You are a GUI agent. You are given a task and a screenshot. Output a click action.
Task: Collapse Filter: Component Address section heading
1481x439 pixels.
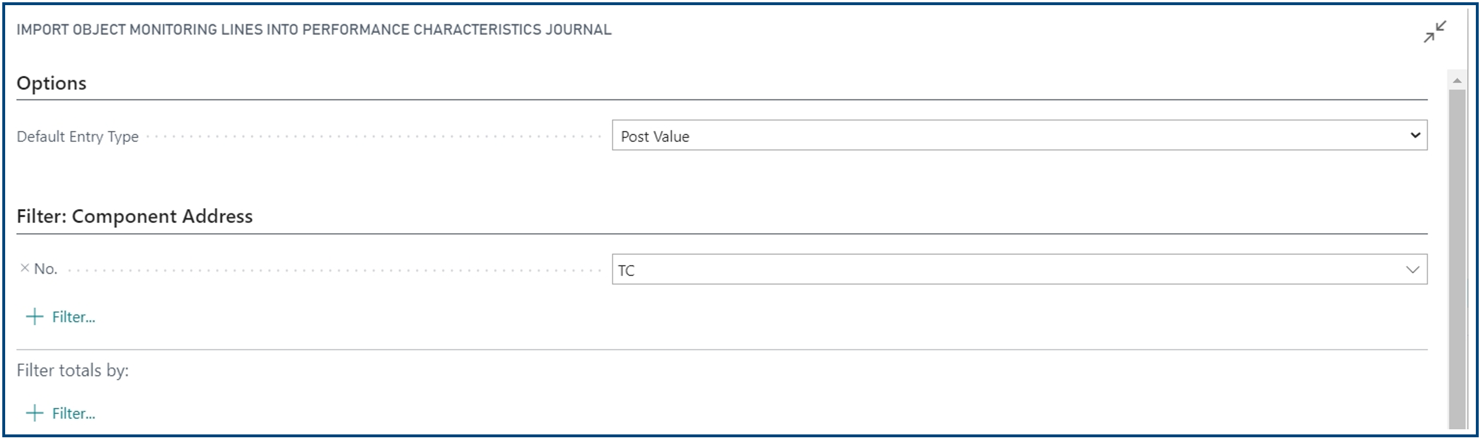pyautogui.click(x=134, y=217)
